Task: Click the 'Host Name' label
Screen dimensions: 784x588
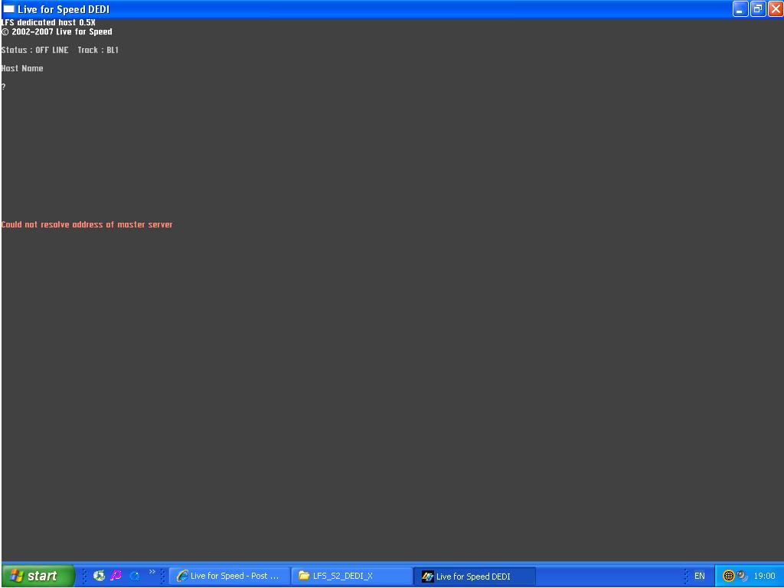Action: [x=22, y=68]
